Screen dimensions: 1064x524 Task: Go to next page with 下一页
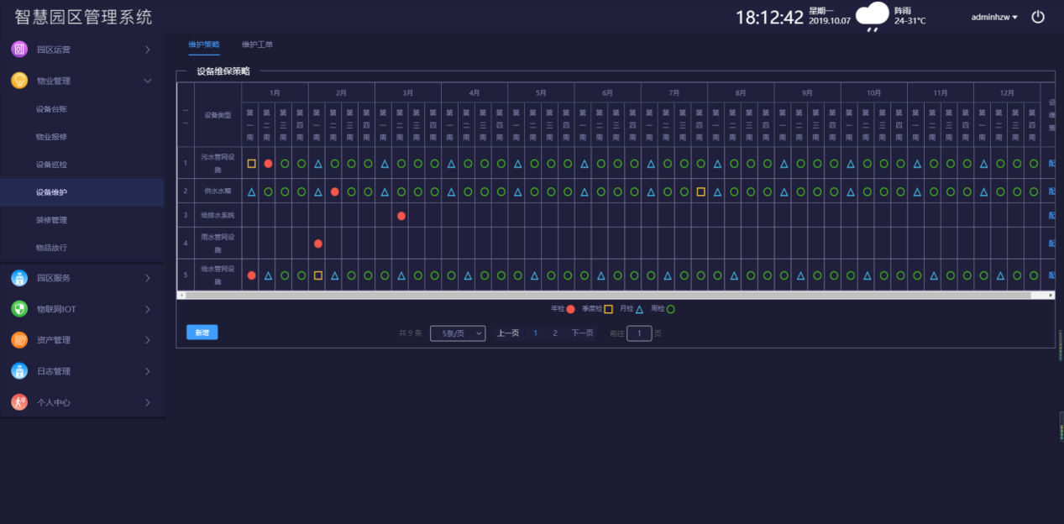click(x=583, y=333)
